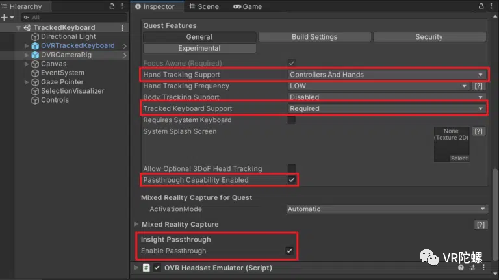Click the Hierarchy search field
499x280 pixels.
click(x=74, y=18)
